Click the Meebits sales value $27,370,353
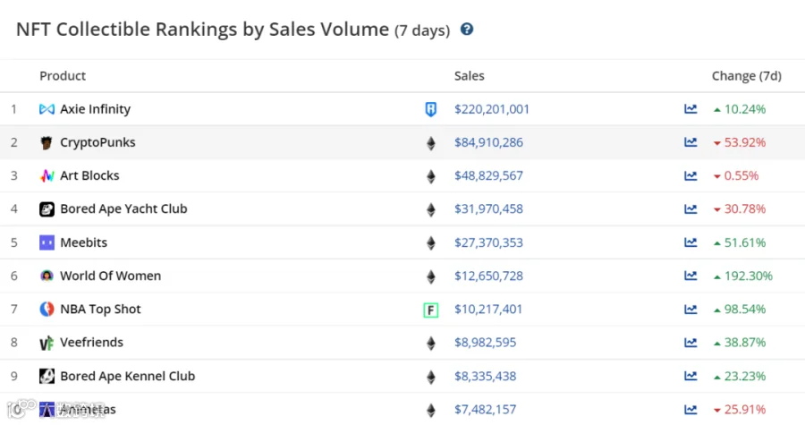The height and width of the screenshot is (425, 805). click(x=488, y=242)
